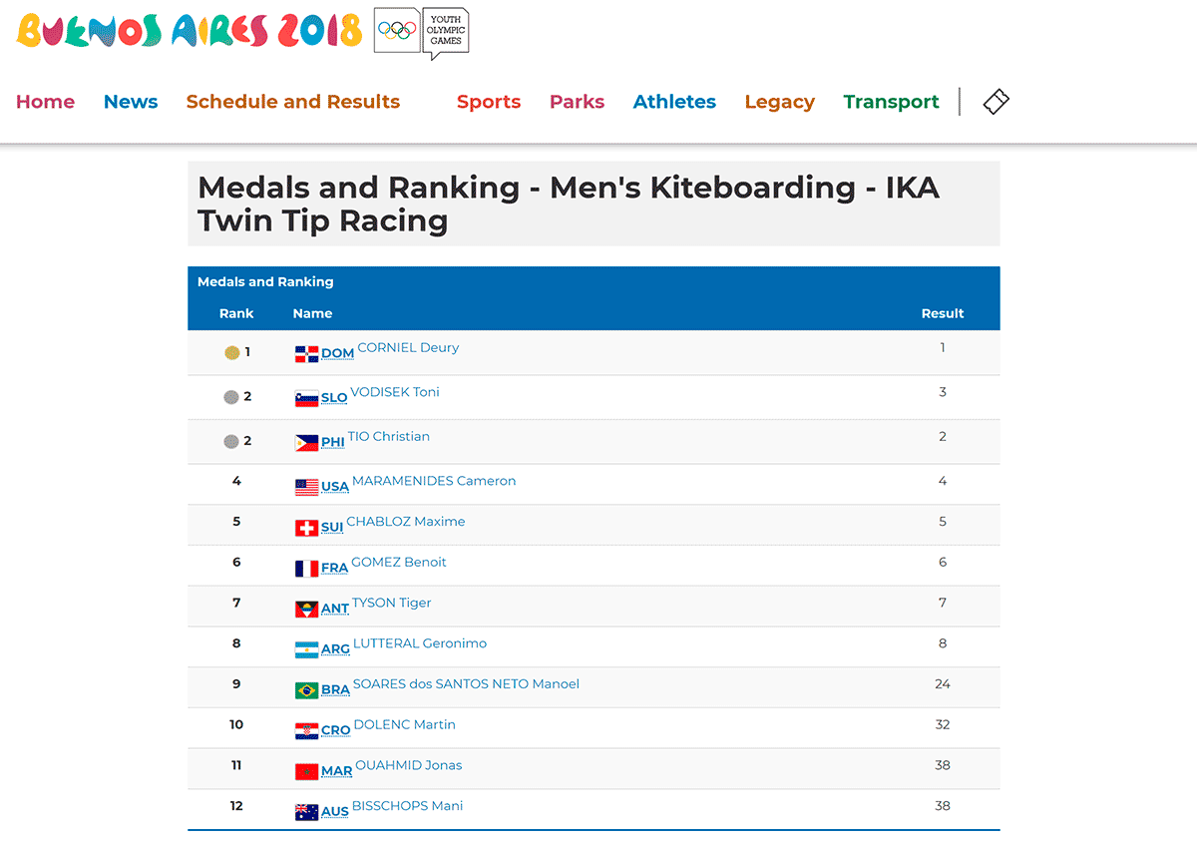
Task: Open the Transport menu item
Action: pyautogui.click(x=891, y=102)
